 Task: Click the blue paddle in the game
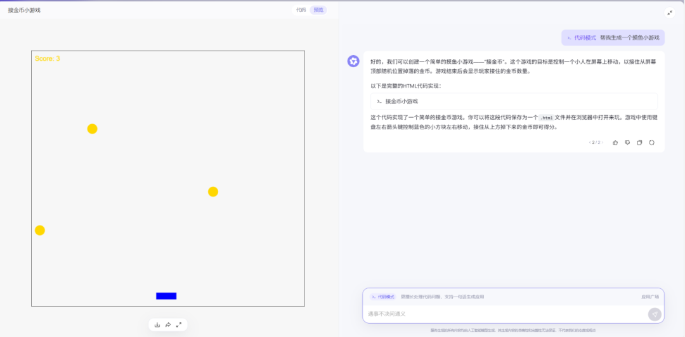166,296
